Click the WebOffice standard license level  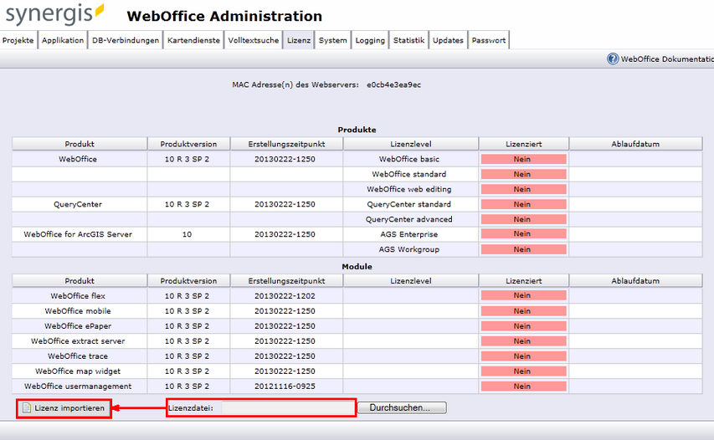pyautogui.click(x=409, y=174)
